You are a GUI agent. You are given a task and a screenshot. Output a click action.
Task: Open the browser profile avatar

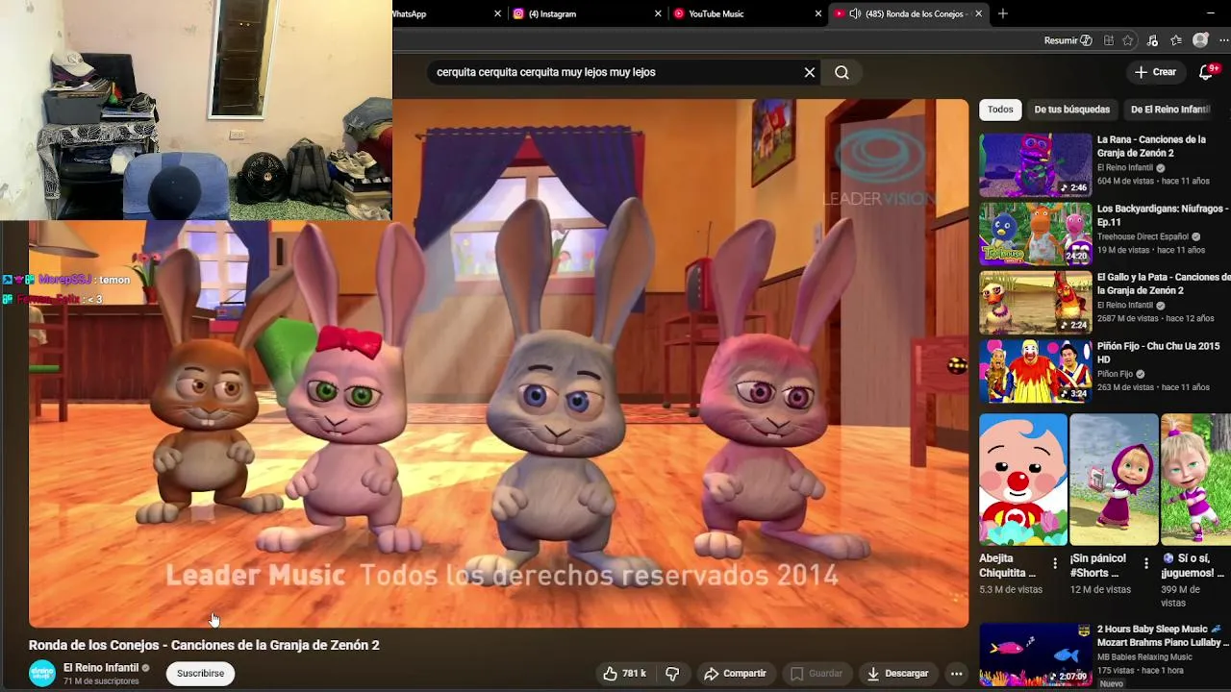[x=1200, y=40]
